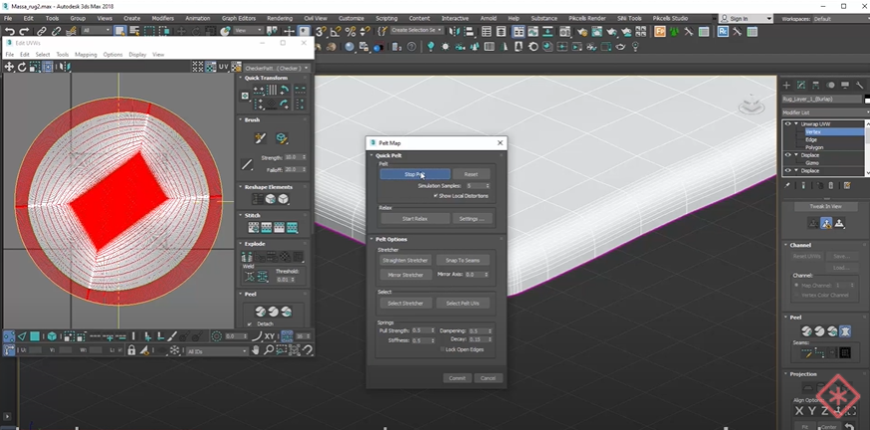Select Polygon sub-object in modifier stack
This screenshot has height=430, width=870.
click(x=815, y=147)
